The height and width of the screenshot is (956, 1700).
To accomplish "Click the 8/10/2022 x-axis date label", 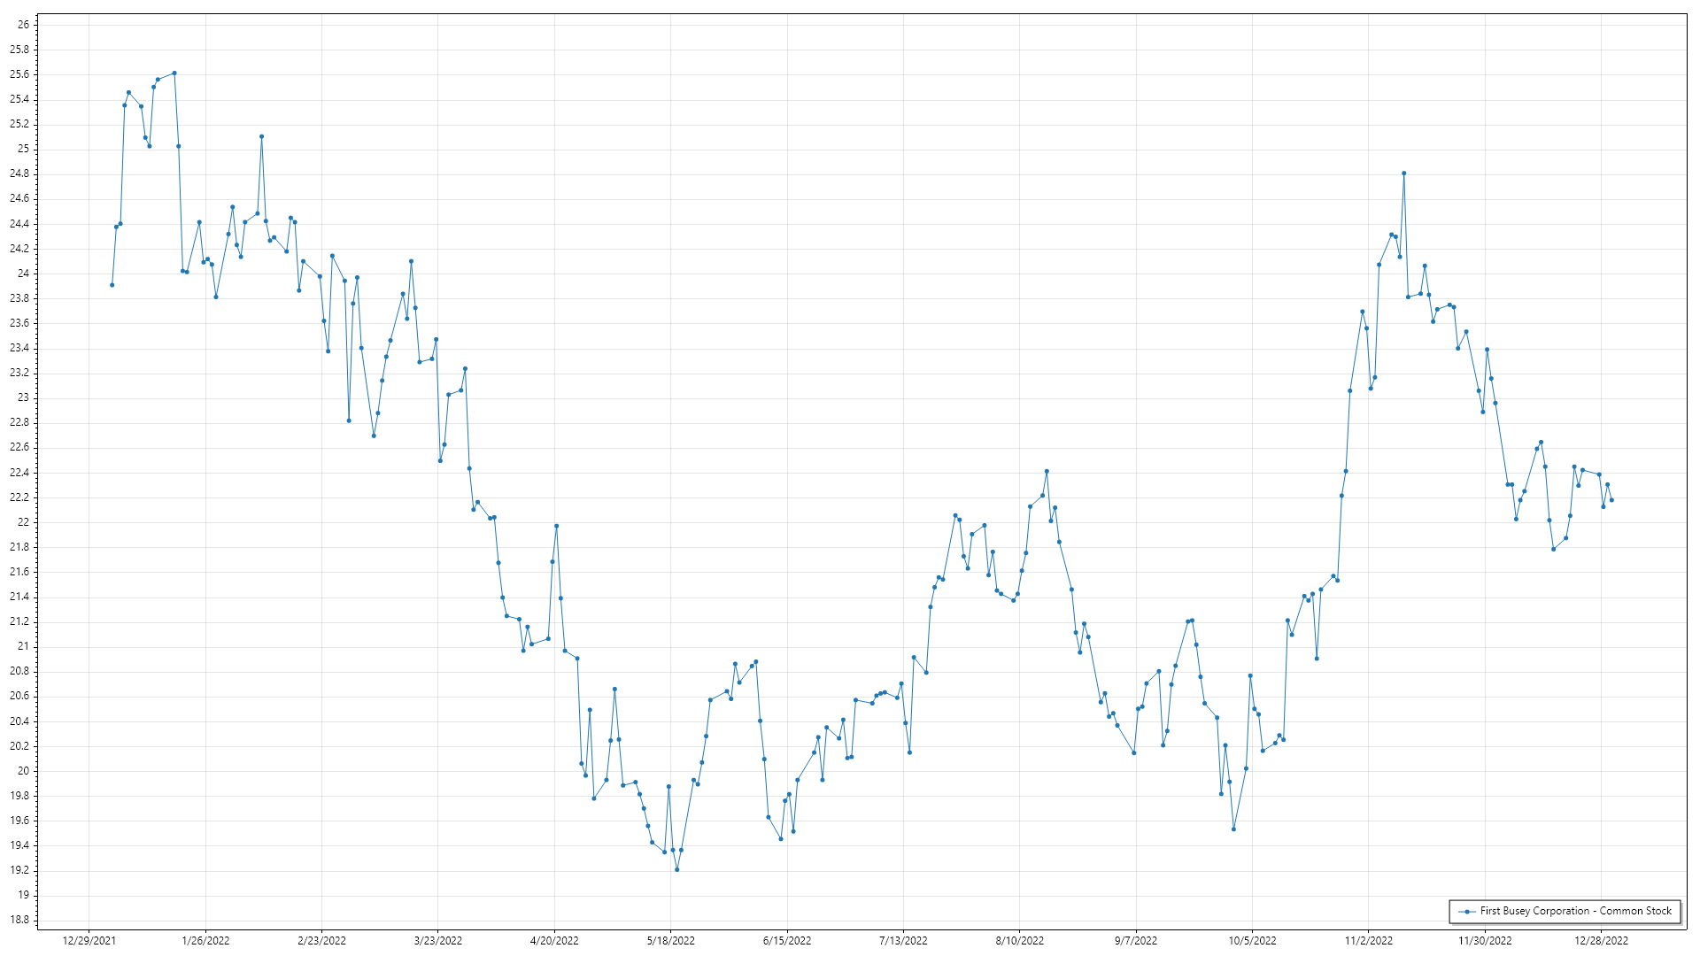I will tap(1019, 941).
